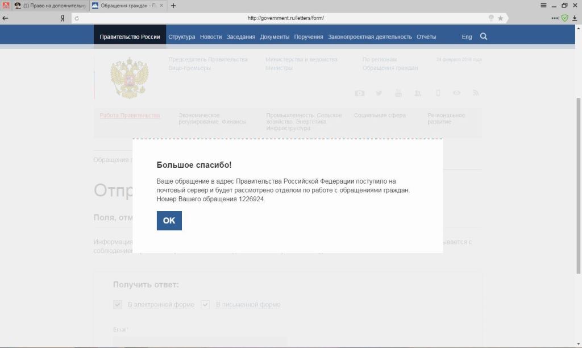Go back with the browser back arrow

pos(6,18)
